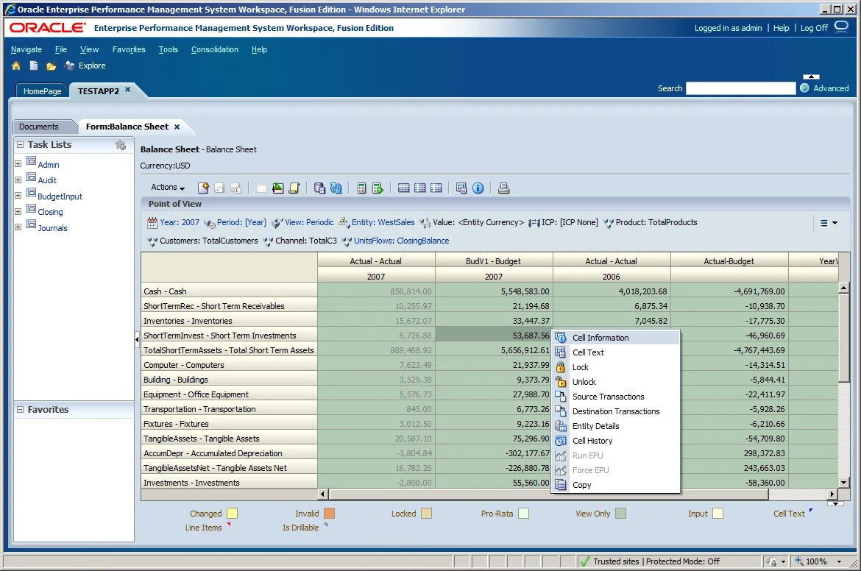The width and height of the screenshot is (861, 571).
Task: Click the padlock icon beside Lock
Action: pyautogui.click(x=560, y=367)
